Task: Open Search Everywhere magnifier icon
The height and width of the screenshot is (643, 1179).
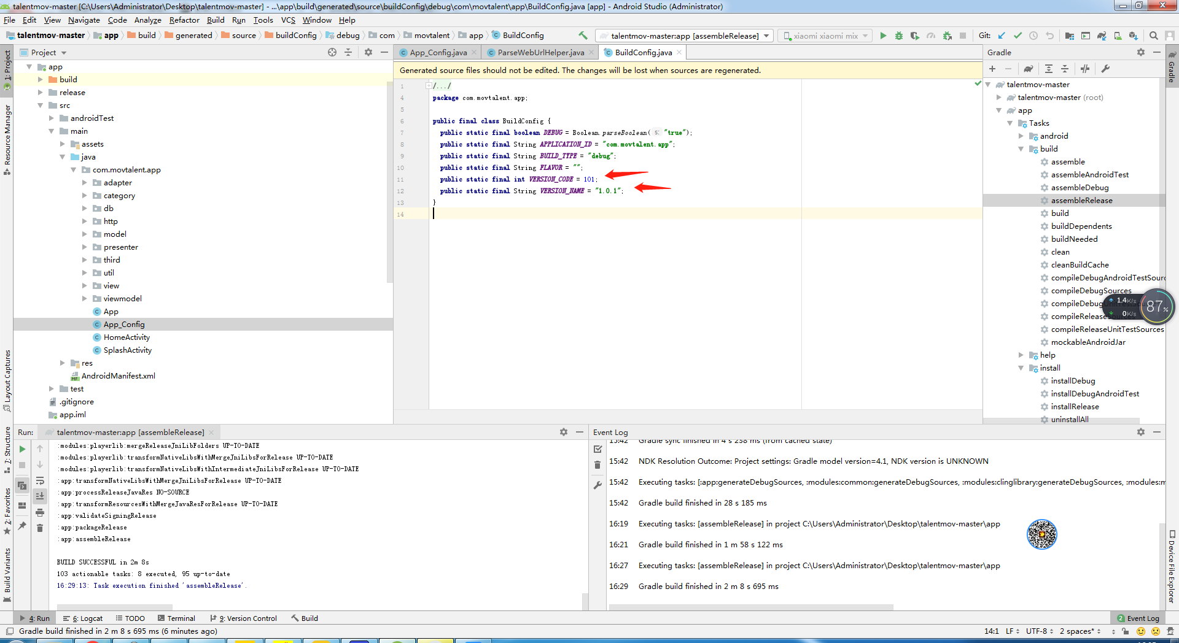Action: pos(1154,36)
